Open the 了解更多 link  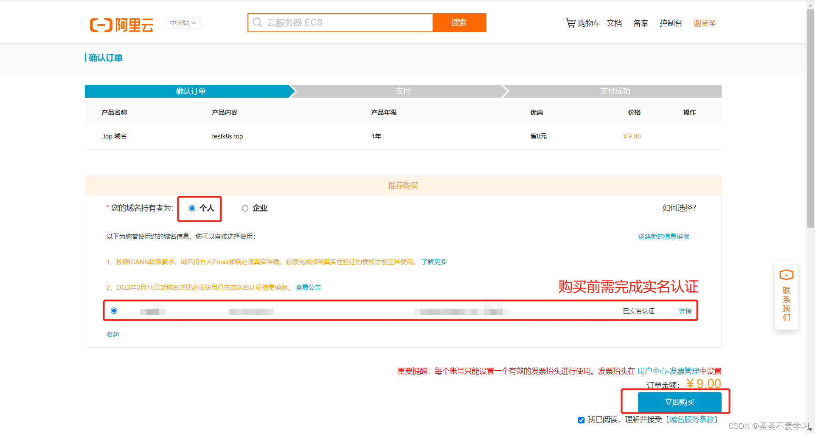434,262
